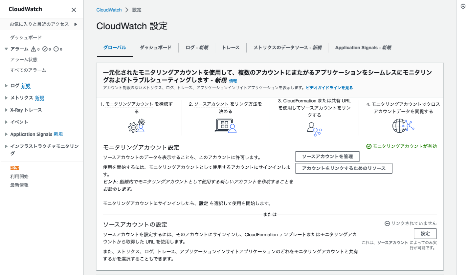Click the green monitoring account enabled status
The image size is (466, 275).
(401, 146)
